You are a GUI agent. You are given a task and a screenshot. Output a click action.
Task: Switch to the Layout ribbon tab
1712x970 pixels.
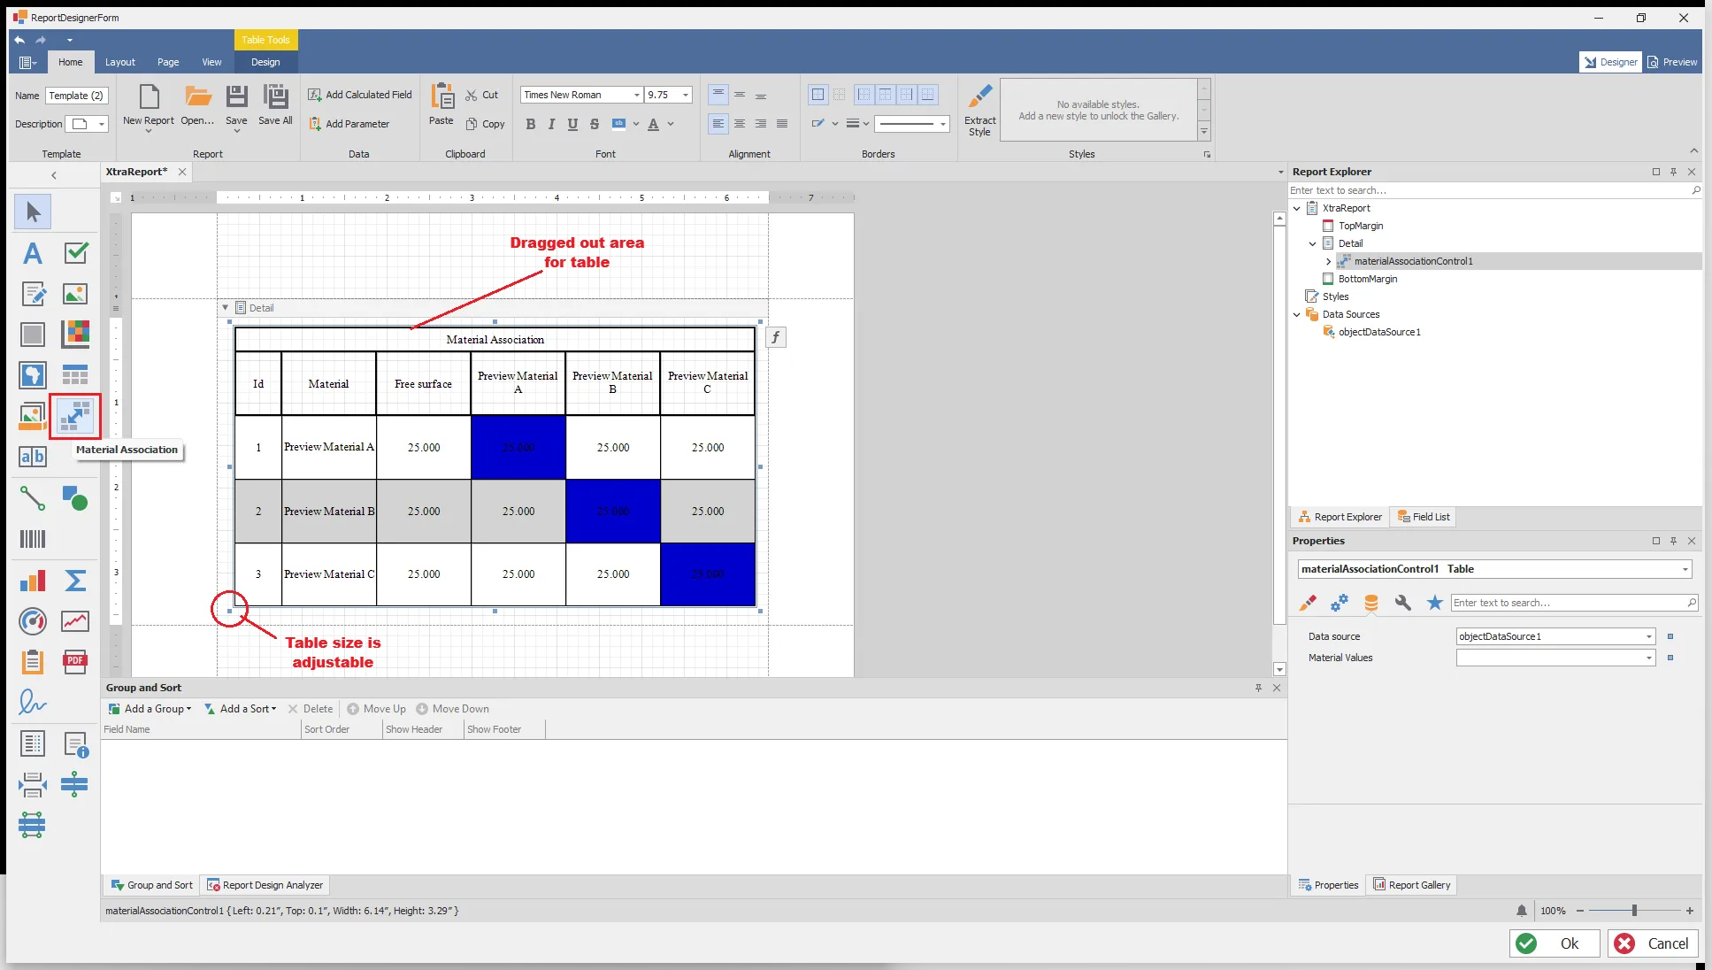[x=120, y=62]
